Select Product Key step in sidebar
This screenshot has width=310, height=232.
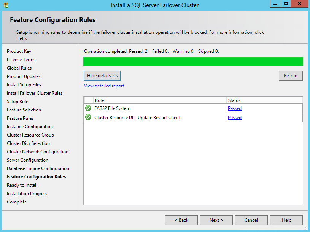coord(19,51)
